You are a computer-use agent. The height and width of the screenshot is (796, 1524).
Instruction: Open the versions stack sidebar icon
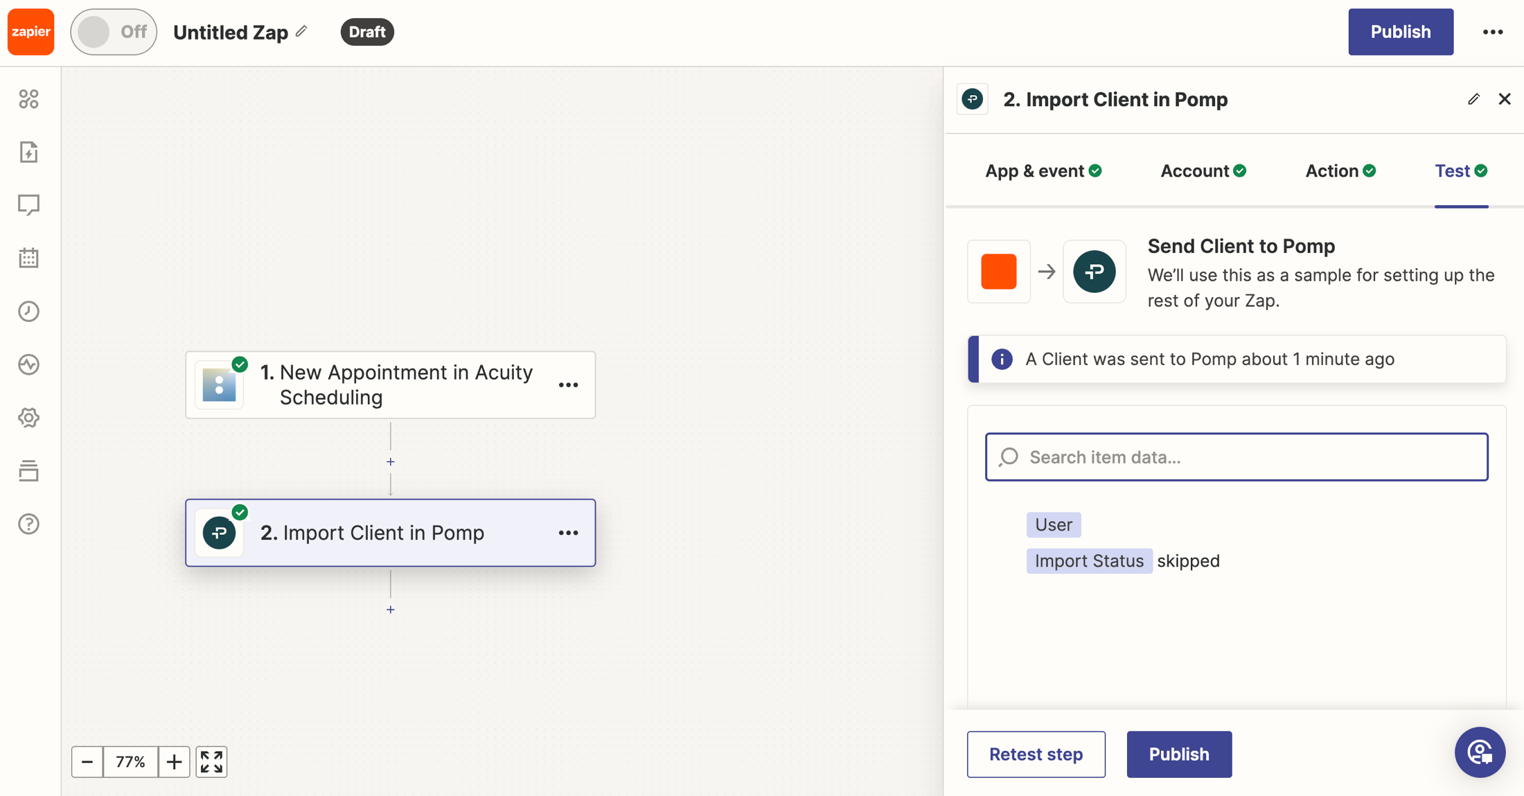(x=28, y=471)
